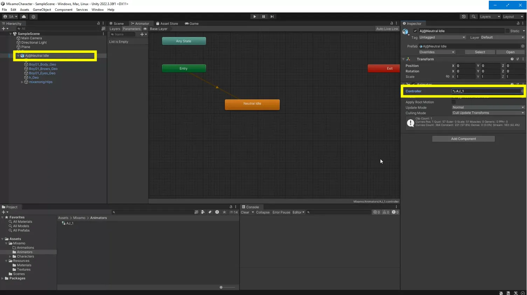Enable Apply Root Motion checkbox
Viewport: 527px width, 295px height.
pyautogui.click(x=454, y=102)
